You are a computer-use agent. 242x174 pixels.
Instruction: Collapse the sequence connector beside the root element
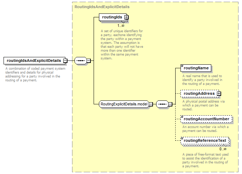point(88,61)
